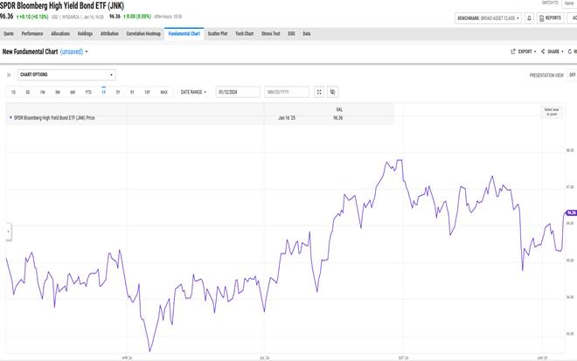Image resolution: width=577 pixels, height=361 pixels.
Task: Select the 1M time range
Action: coord(42,92)
